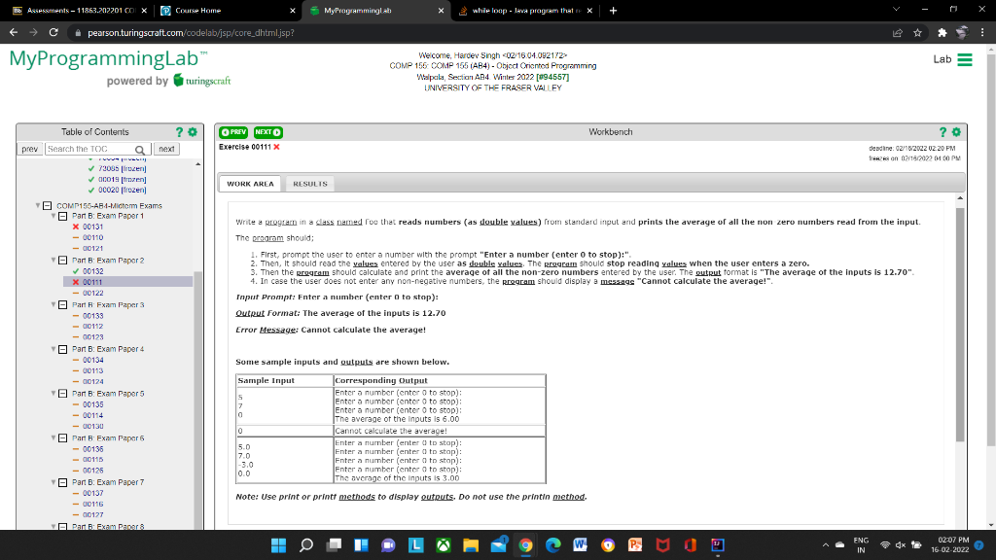This screenshot has width=996, height=560.
Task: Click the magnifier icon in TOC search box
Action: click(x=140, y=149)
